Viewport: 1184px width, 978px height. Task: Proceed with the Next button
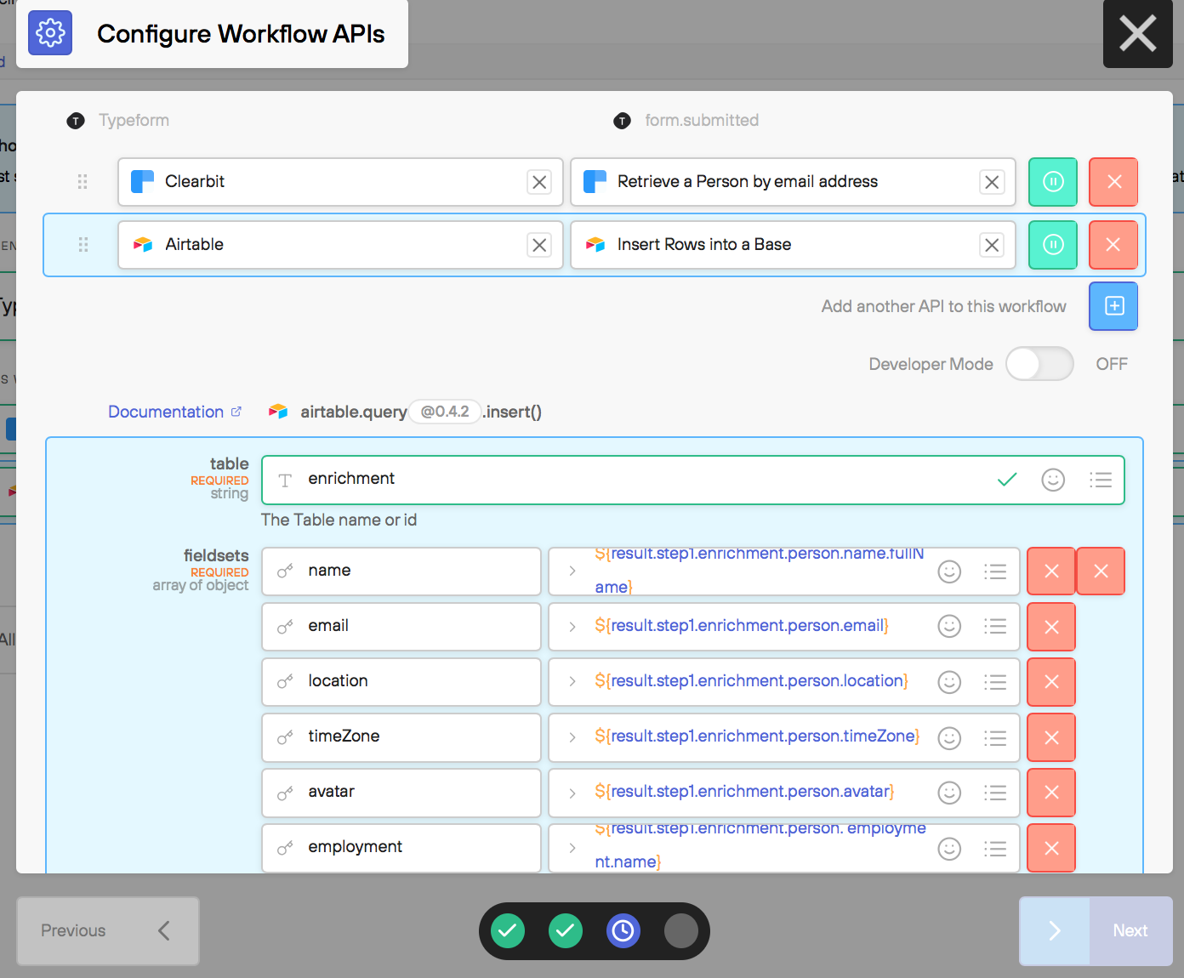[1096, 931]
